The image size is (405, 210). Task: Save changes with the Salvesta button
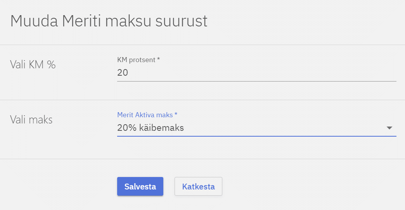[140, 187]
